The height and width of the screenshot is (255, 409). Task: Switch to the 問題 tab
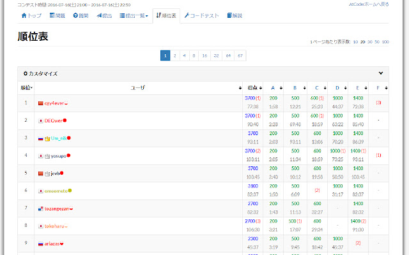click(56, 15)
